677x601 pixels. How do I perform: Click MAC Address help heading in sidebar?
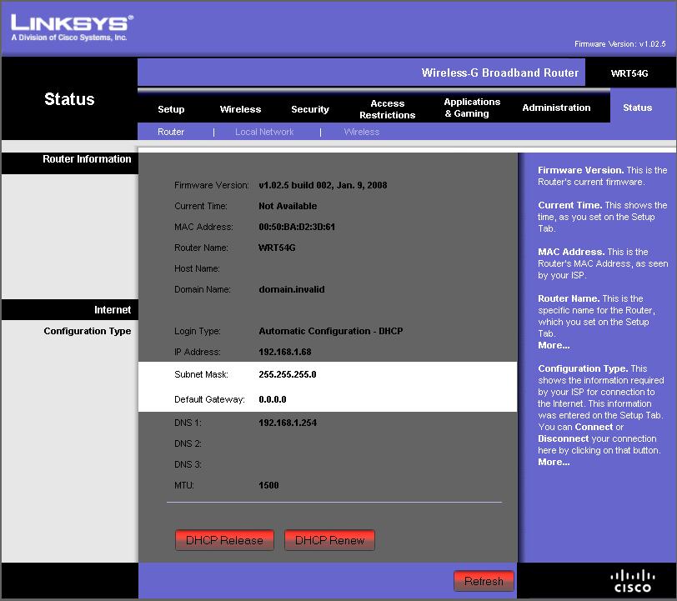[570, 252]
